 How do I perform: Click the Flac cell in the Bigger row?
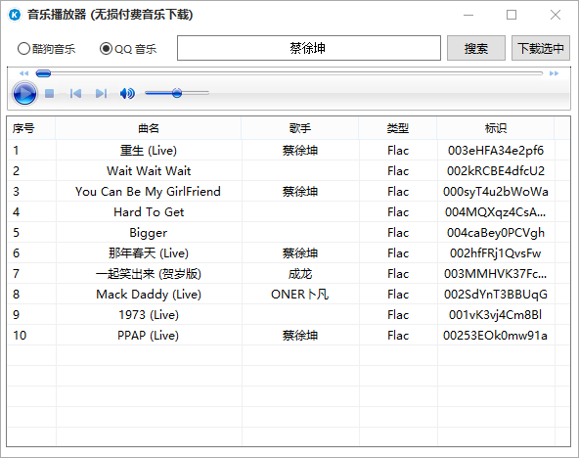tap(398, 233)
